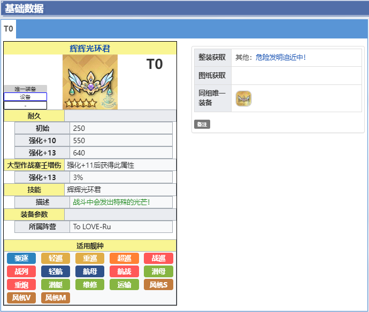
Task: Click the 备注 button
Action: point(202,124)
